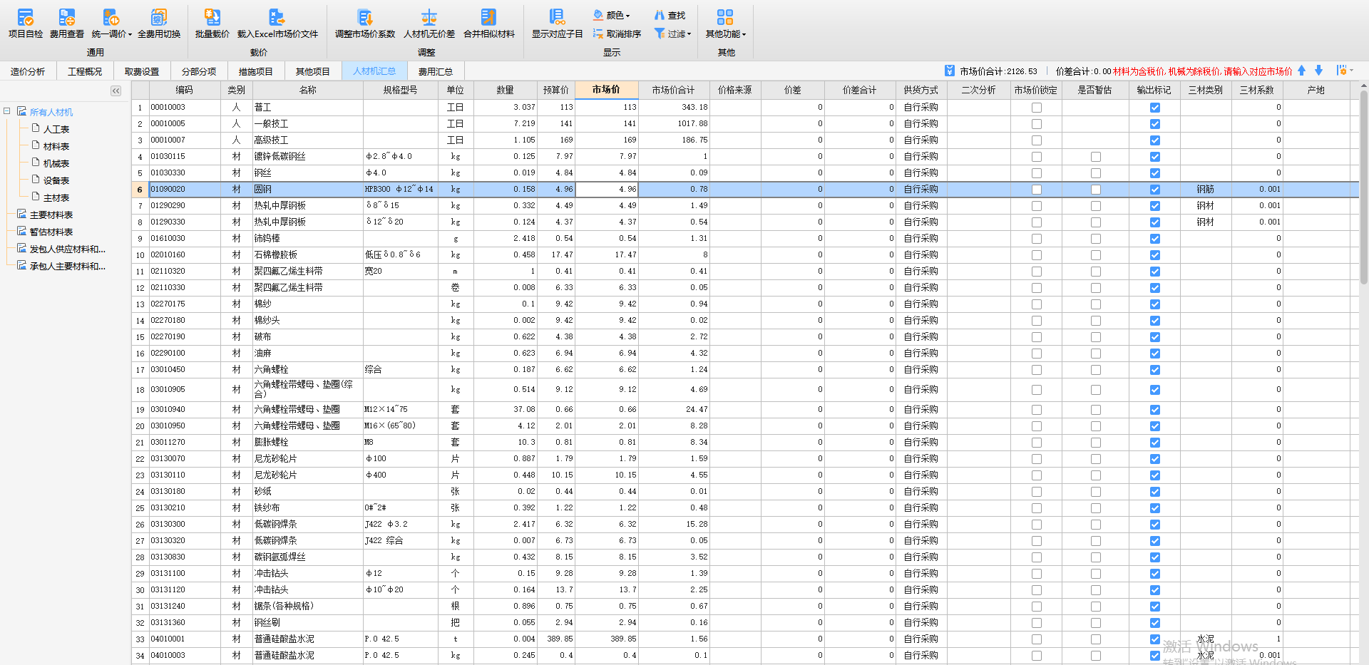Image resolution: width=1369 pixels, height=665 pixels.
Task: Switch to the 造价分析 tab
Action: tap(28, 71)
